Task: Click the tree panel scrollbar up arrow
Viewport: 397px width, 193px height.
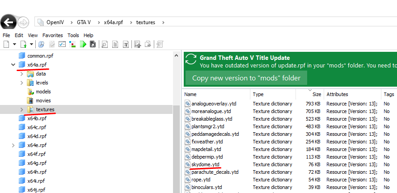Action: point(177,55)
